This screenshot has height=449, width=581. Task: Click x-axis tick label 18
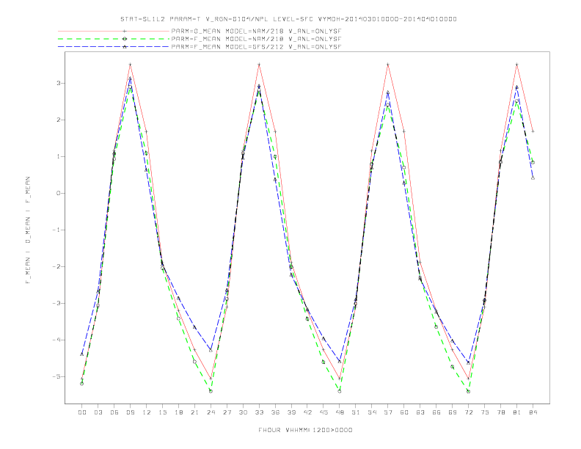pos(178,412)
